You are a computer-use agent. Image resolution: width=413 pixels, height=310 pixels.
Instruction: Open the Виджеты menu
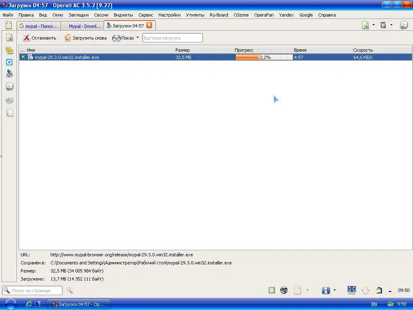coord(123,15)
